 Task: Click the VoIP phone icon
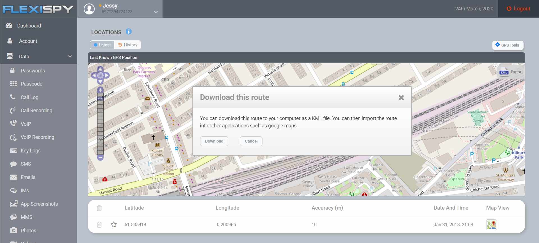[x=13, y=123]
